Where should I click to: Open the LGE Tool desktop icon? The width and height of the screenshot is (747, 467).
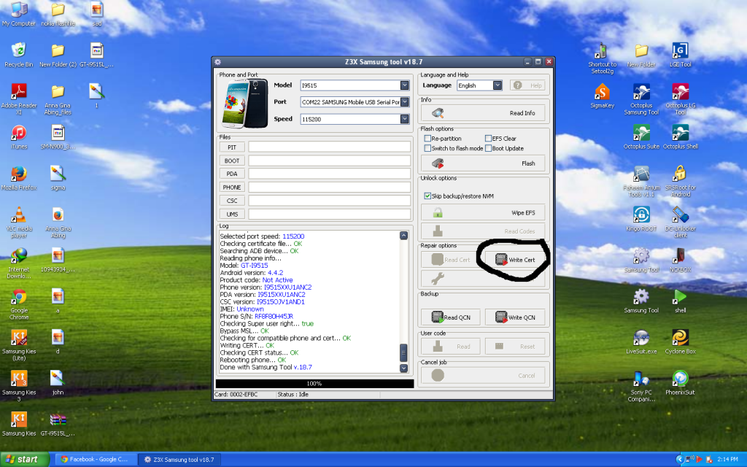click(681, 55)
